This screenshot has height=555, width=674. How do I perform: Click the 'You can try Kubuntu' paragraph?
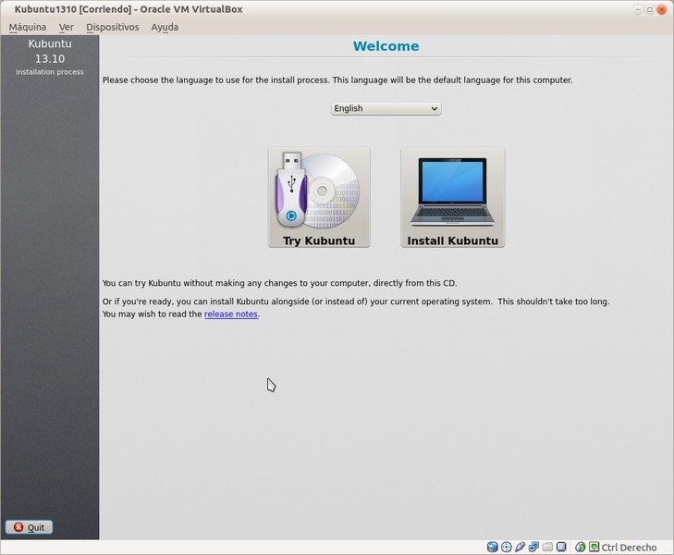click(x=280, y=283)
